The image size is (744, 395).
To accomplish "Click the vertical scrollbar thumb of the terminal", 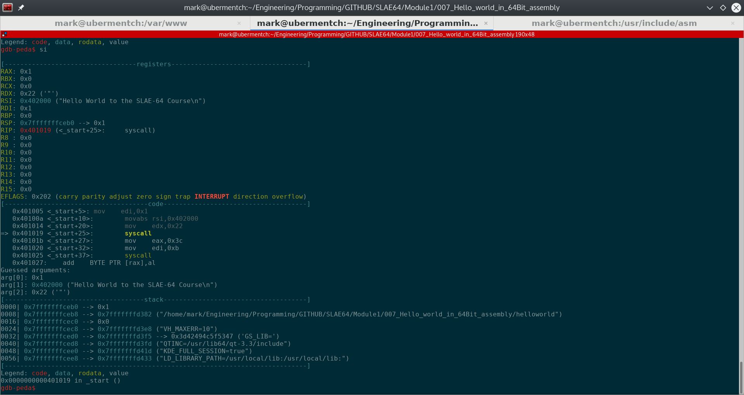I will pos(741,377).
